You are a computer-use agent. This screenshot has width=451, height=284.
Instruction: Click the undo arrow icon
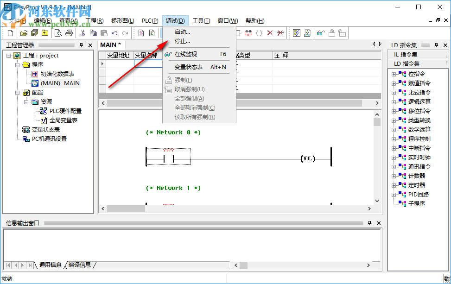114,33
